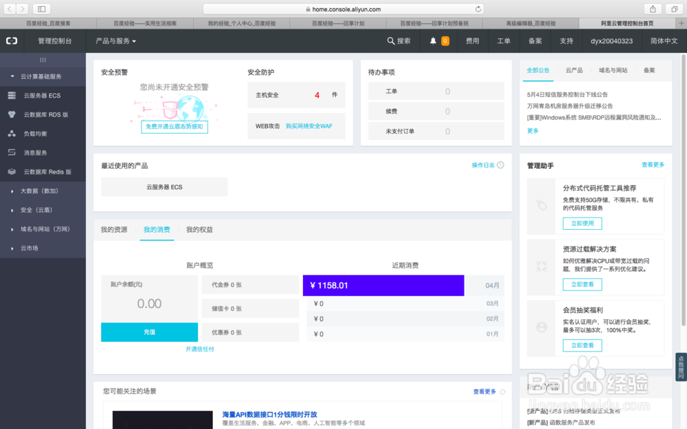The height and width of the screenshot is (429, 687).
Task: Click the Aliyun logo icon
Action: [x=12, y=40]
